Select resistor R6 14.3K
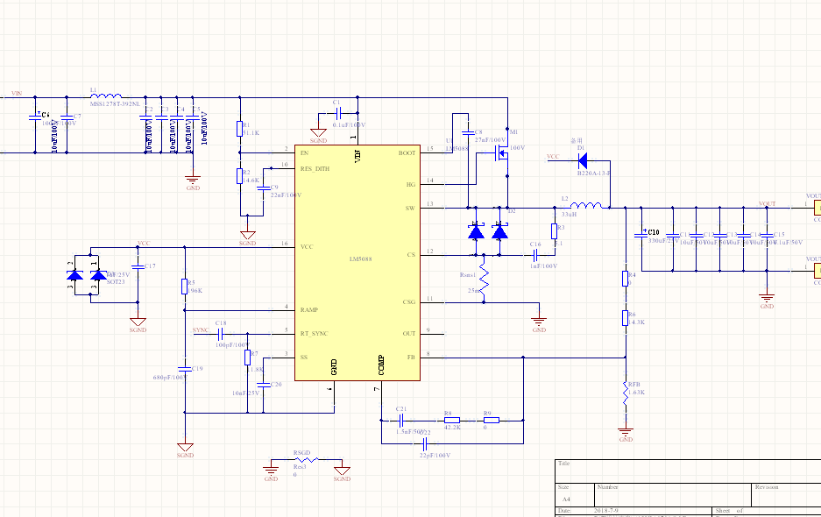 click(x=626, y=318)
